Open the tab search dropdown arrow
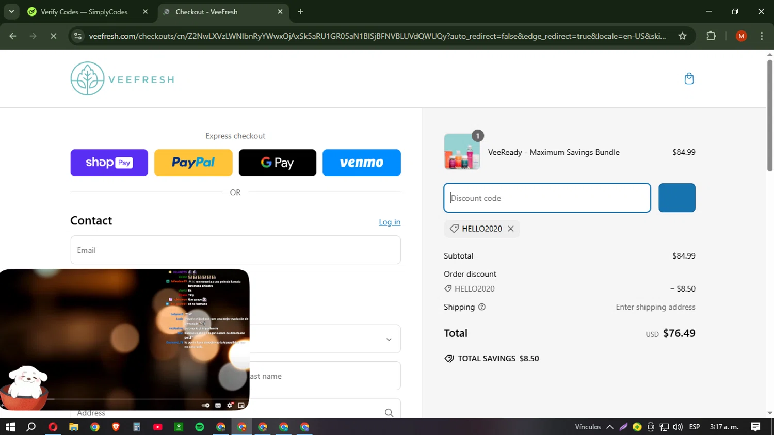The height and width of the screenshot is (435, 774). (11, 11)
